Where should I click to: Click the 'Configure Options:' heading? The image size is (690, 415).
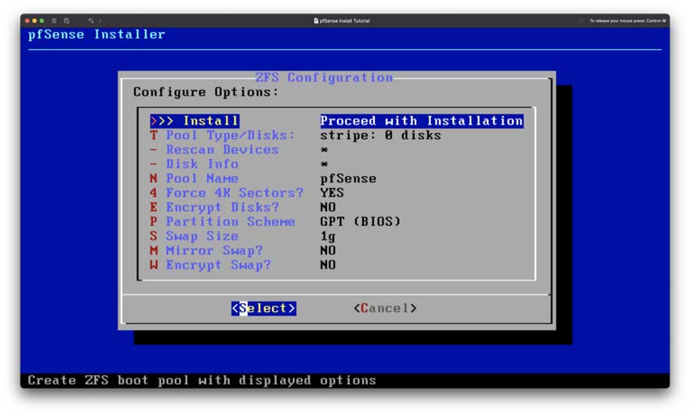pos(206,92)
